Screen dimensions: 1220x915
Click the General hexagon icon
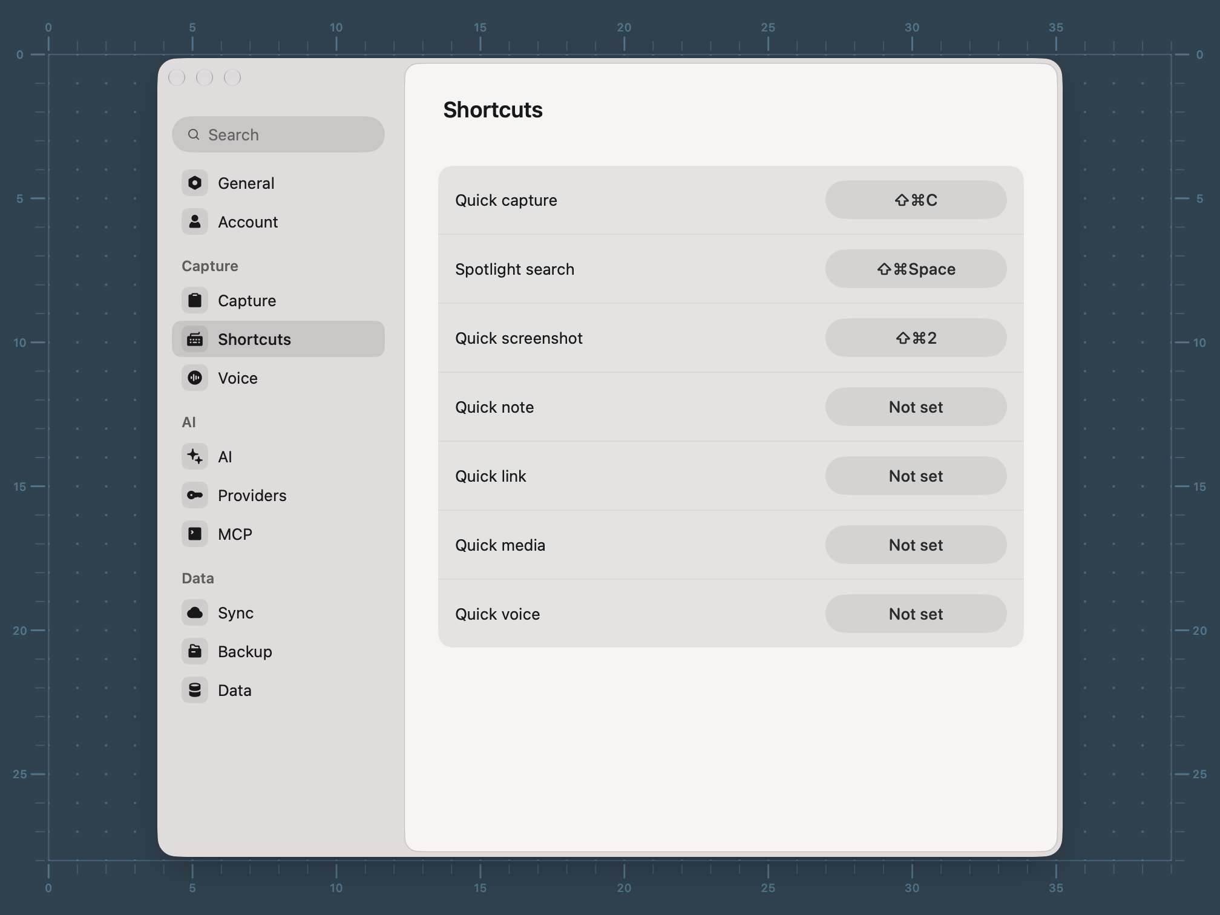click(195, 183)
